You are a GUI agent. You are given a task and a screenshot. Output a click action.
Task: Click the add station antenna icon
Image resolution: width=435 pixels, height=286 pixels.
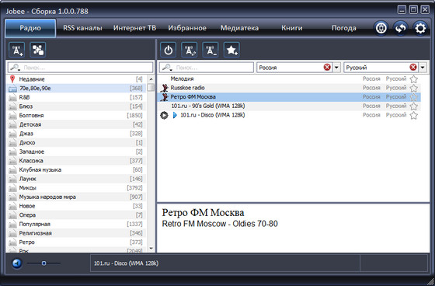16,50
